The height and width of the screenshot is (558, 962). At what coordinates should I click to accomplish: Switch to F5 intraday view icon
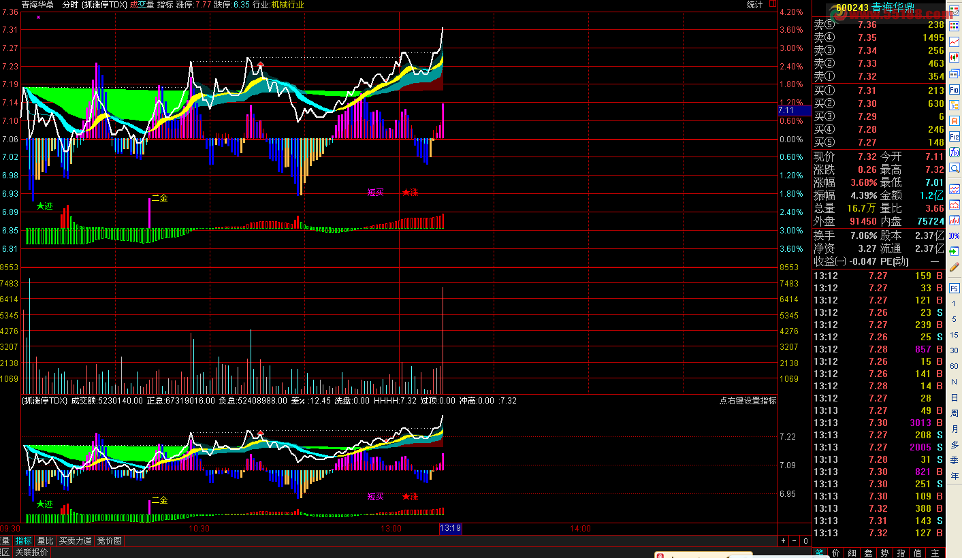click(x=955, y=289)
